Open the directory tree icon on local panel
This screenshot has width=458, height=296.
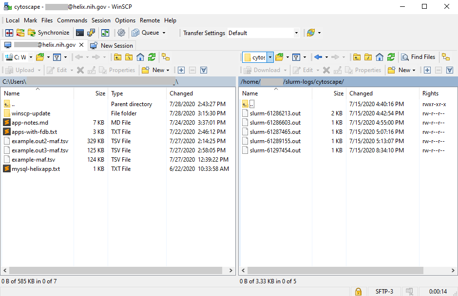(x=165, y=57)
